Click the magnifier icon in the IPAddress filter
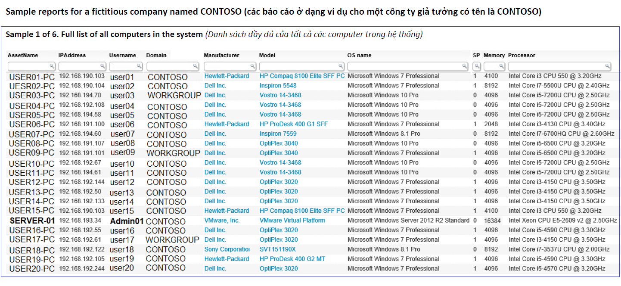Screen dimensions: 621x286 (x=103, y=66)
